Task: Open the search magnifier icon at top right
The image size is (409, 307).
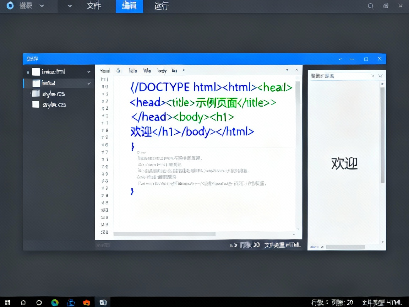Action: tap(371, 6)
